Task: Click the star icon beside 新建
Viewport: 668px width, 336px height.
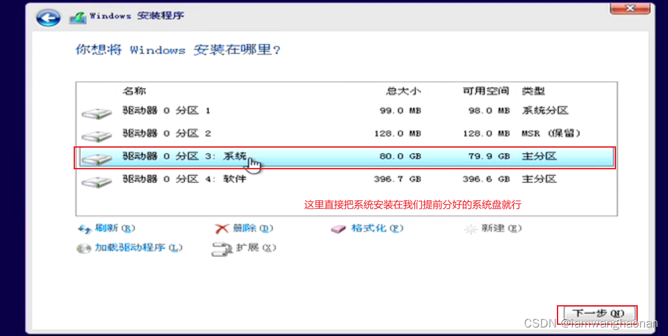Action: point(470,229)
